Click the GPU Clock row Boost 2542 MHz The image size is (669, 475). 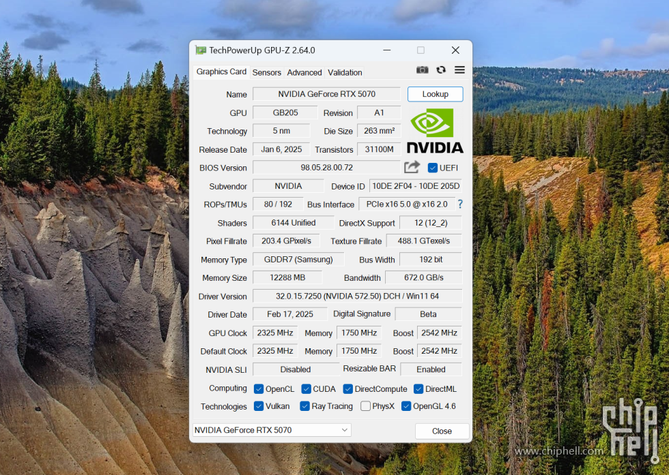[440, 333]
